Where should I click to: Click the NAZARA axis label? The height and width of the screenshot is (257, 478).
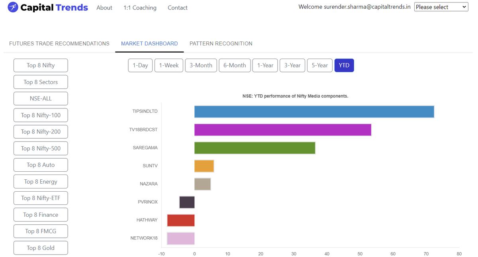point(149,184)
